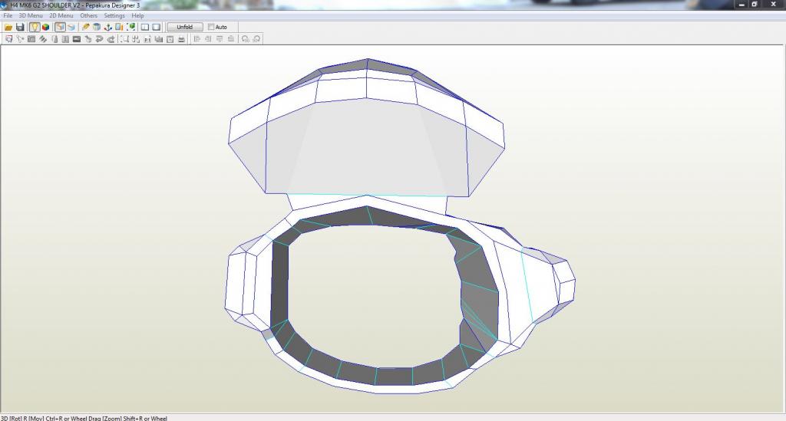Click the dashed selection rectangle icon
The height and width of the screenshot is (421, 786).
(x=124, y=39)
